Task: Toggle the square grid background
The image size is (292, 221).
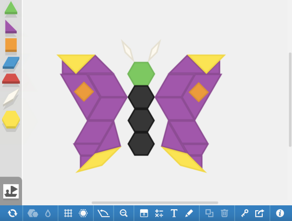Action: (68, 213)
